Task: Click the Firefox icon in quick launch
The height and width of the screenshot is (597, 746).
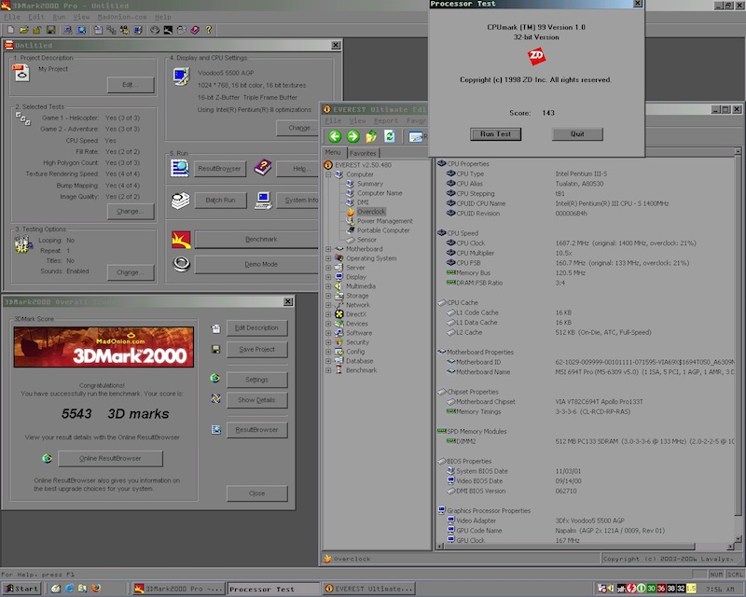Action: click(96, 588)
